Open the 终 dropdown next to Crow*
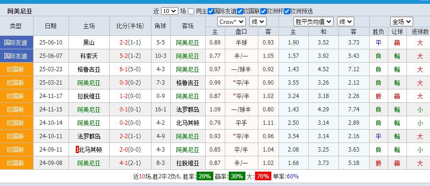The width and height of the screenshot is (430, 186). [x=258, y=22]
